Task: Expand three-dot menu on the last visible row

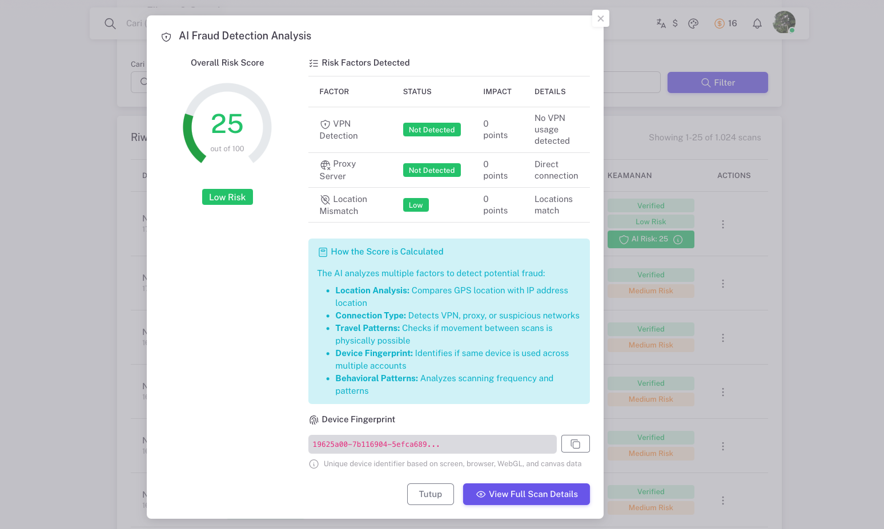Action: (722, 500)
